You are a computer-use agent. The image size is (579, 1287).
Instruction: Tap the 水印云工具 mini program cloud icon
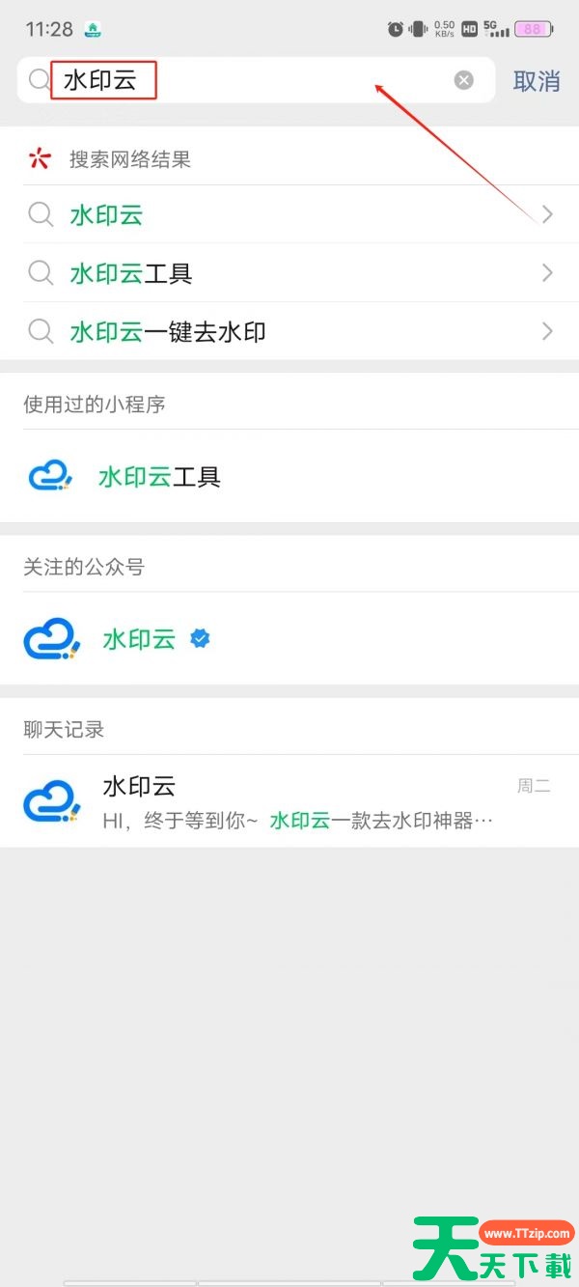pyautogui.click(x=49, y=474)
